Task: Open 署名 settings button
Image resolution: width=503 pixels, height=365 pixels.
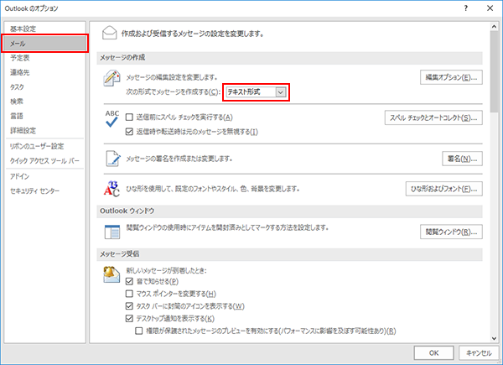Action: 462,158
